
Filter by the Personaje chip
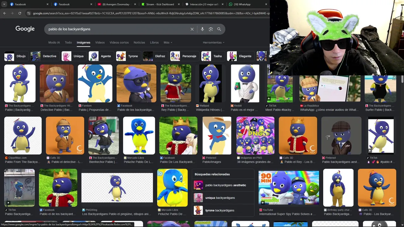[184, 56]
